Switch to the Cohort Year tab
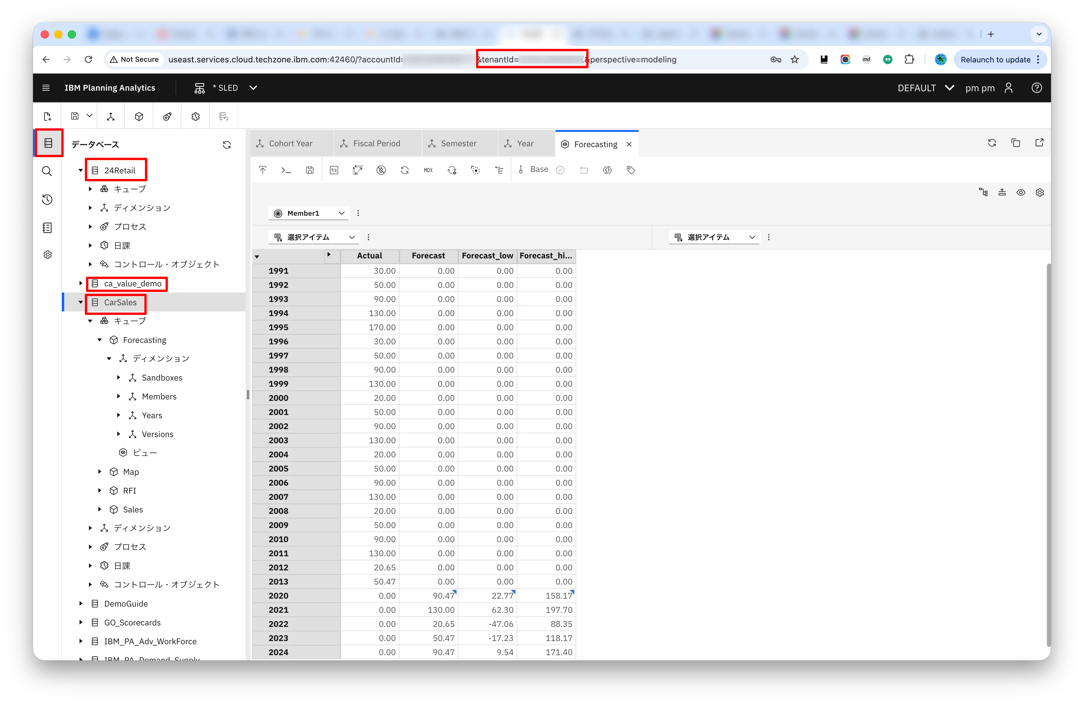The width and height of the screenshot is (1084, 704). (290, 144)
